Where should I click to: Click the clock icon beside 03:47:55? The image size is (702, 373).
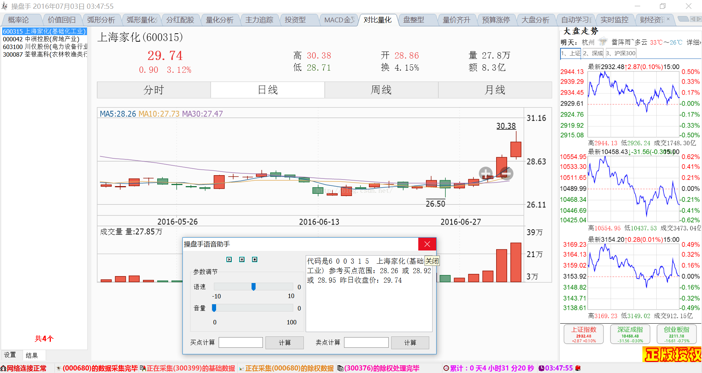(541, 368)
